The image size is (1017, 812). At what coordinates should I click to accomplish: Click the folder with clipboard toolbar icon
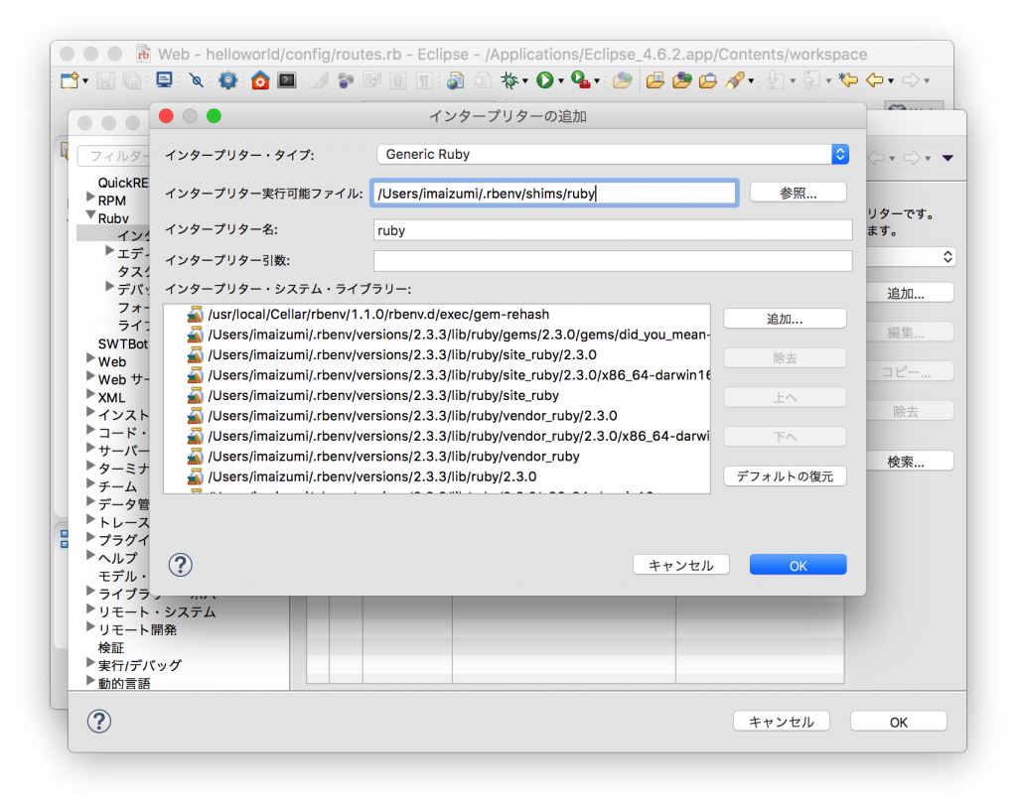(707, 80)
